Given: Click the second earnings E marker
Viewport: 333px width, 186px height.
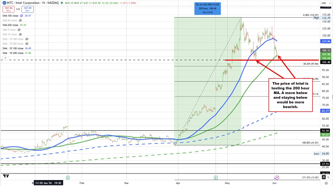Looking at the screenshot, I should [216, 178].
